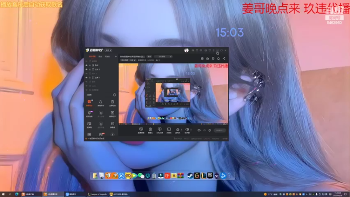This screenshot has width=350, height=197.
Task: Open the dropdown pill next to the app logo
Action: [x=108, y=50]
